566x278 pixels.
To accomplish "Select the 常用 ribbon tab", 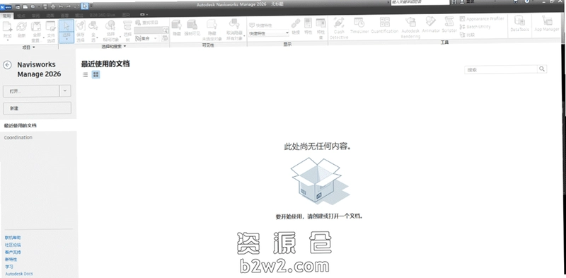I will (x=6, y=16).
